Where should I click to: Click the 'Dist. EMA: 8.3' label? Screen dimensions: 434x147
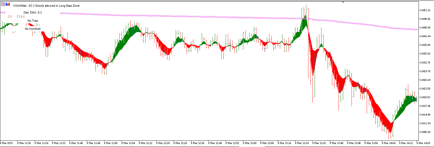point(33,12)
